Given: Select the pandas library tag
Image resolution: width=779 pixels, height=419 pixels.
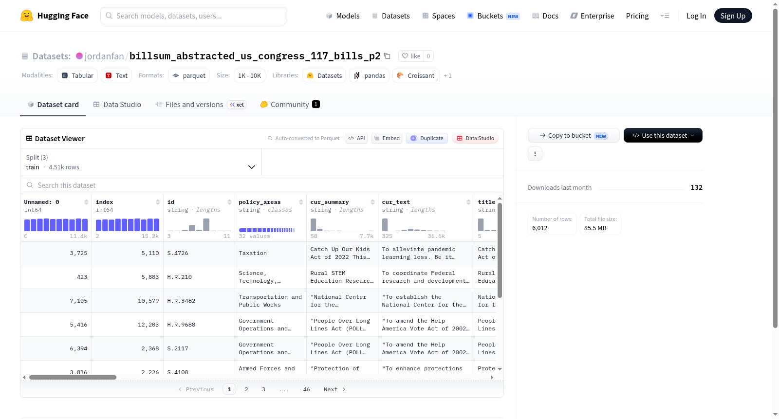Looking at the screenshot, I should pos(369,75).
